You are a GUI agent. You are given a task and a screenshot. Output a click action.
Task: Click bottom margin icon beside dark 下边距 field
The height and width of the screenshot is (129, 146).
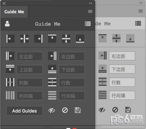click(52, 69)
